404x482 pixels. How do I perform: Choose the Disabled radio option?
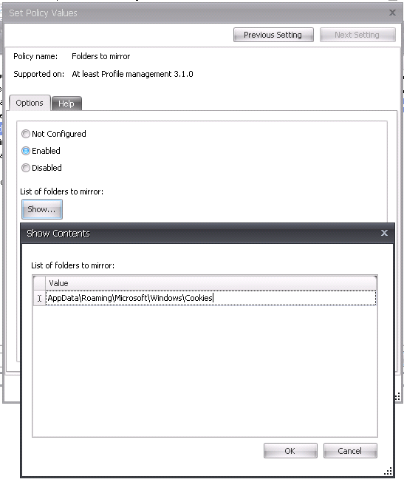tap(26, 168)
